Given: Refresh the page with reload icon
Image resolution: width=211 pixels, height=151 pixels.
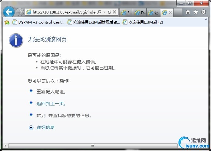Looking at the screenshot, I should 109,12.
